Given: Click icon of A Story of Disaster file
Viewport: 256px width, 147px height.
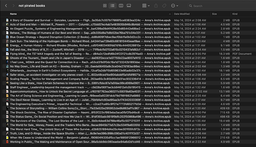Looking at the screenshot, I should click(7, 20).
